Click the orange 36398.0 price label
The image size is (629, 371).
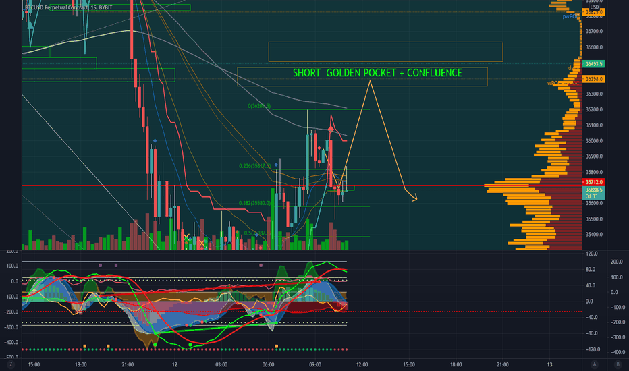[x=594, y=79]
